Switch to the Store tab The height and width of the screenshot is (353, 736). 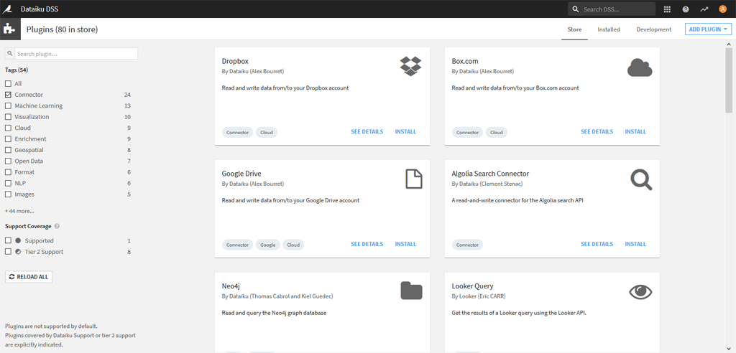574,29
